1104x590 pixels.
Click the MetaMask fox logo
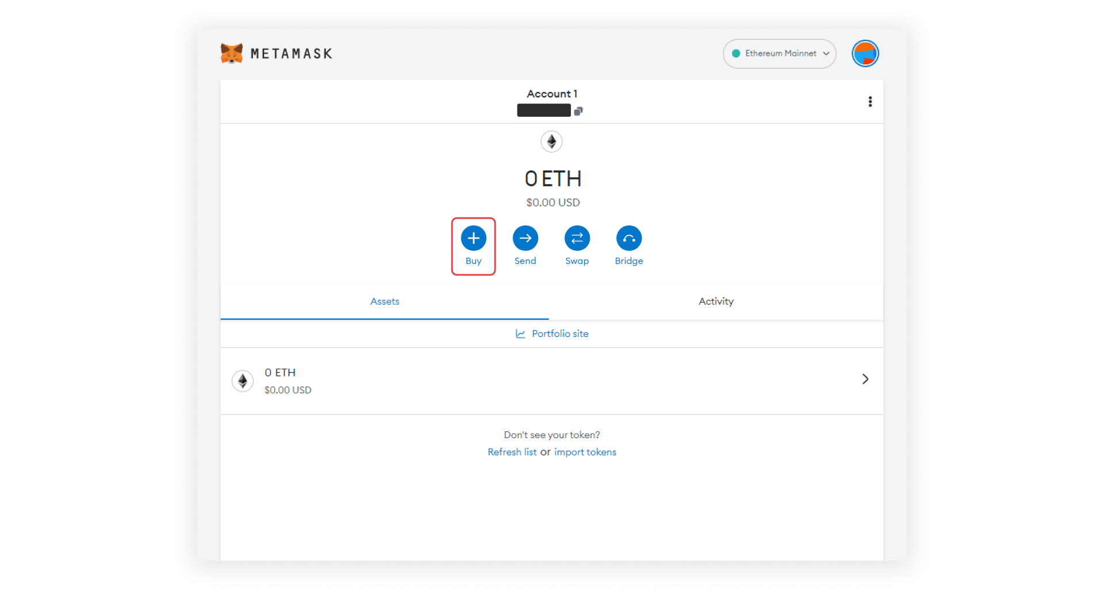tap(231, 53)
